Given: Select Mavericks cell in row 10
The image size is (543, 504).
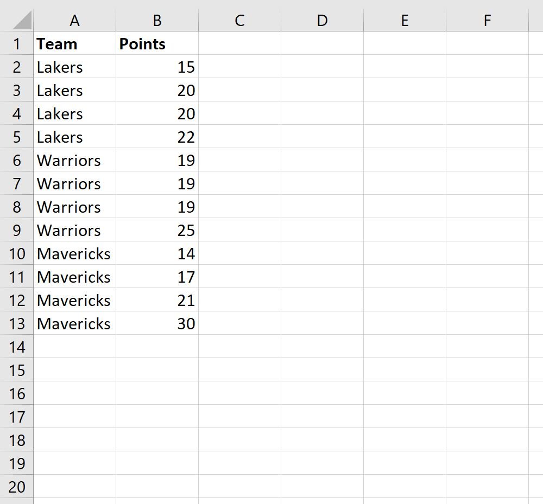Looking at the screenshot, I should coord(74,253).
